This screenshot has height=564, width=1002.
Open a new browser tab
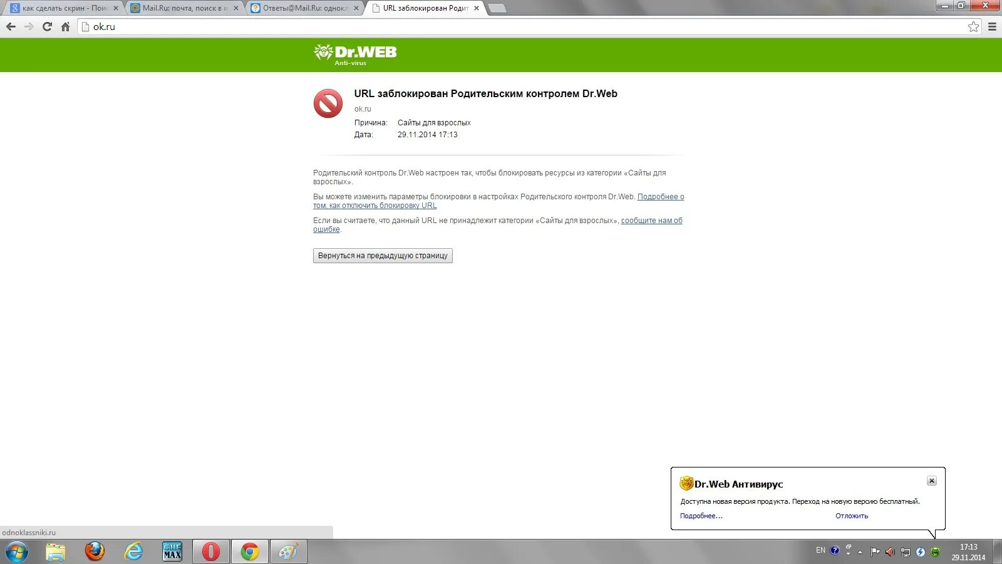pyautogui.click(x=497, y=8)
